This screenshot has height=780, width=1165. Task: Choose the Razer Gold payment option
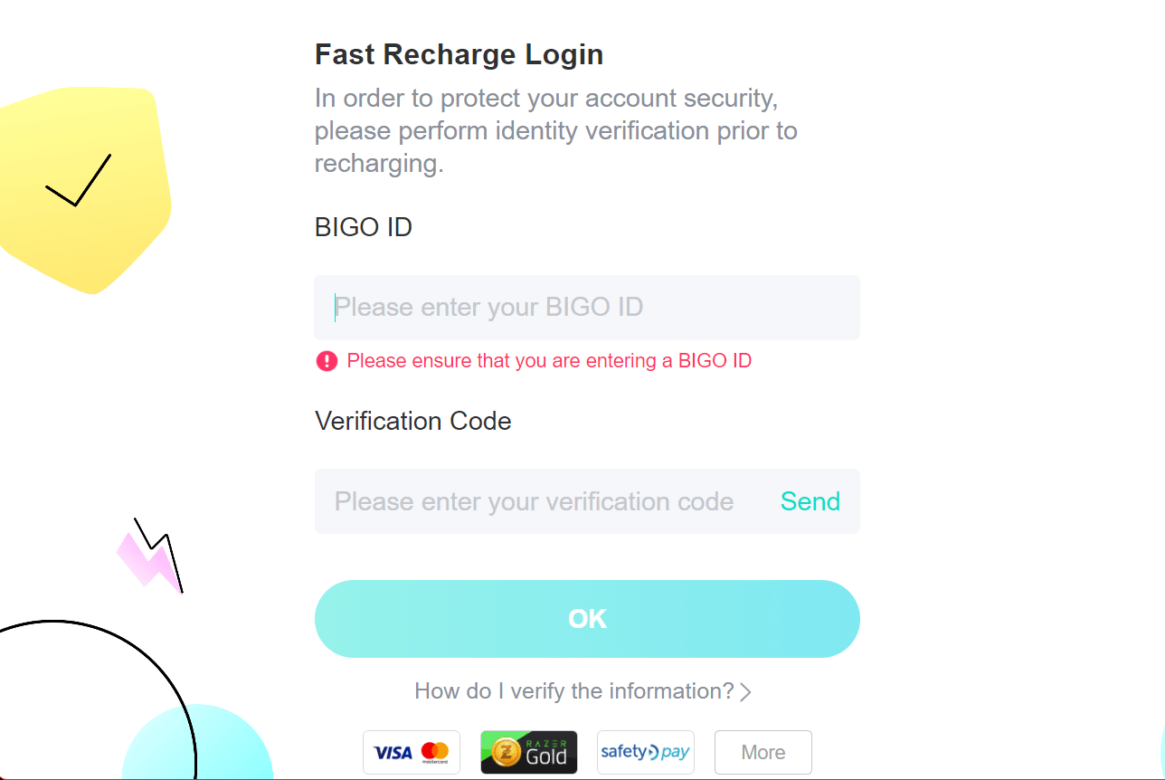[x=528, y=752]
